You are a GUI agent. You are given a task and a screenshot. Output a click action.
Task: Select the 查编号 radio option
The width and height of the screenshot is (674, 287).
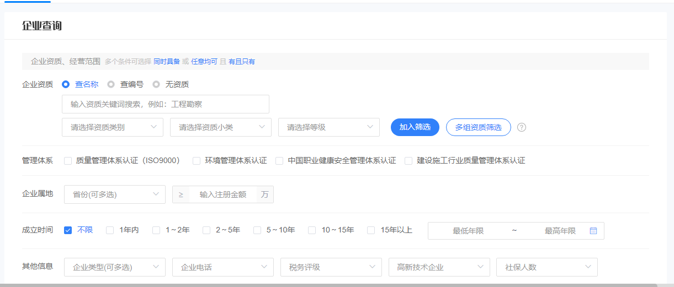[111, 84]
